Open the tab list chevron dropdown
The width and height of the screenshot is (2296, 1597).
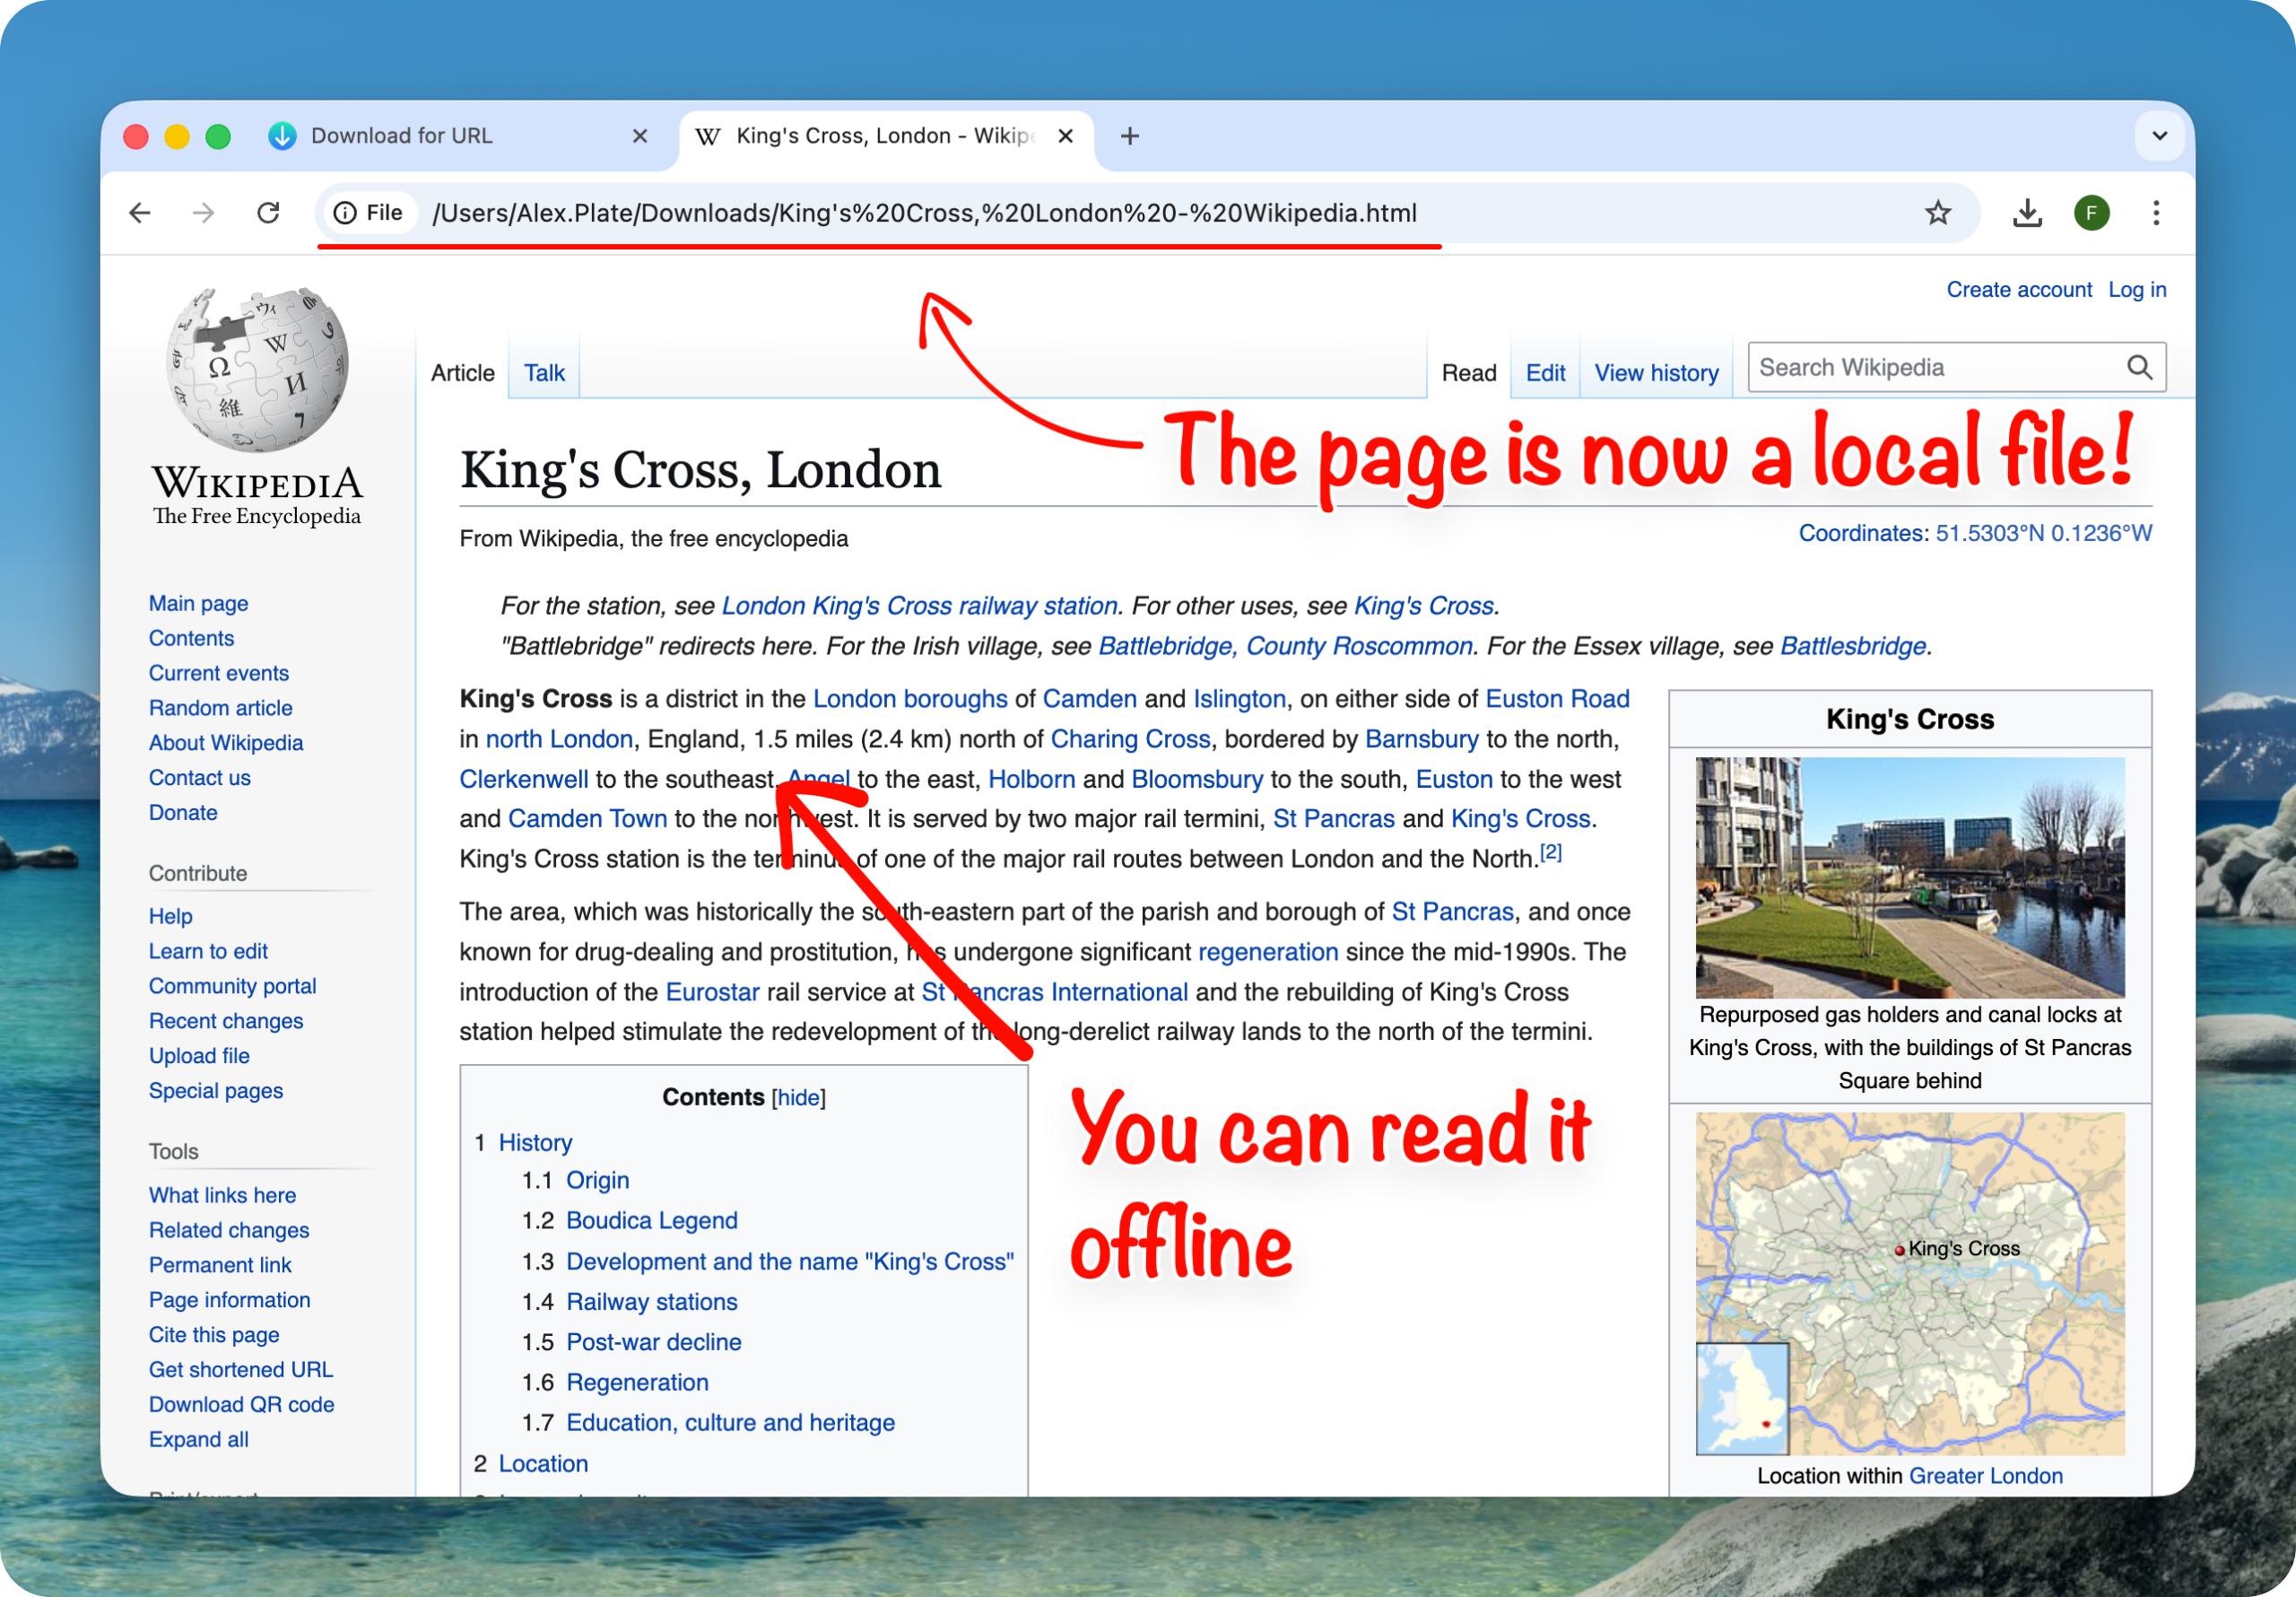click(2160, 135)
